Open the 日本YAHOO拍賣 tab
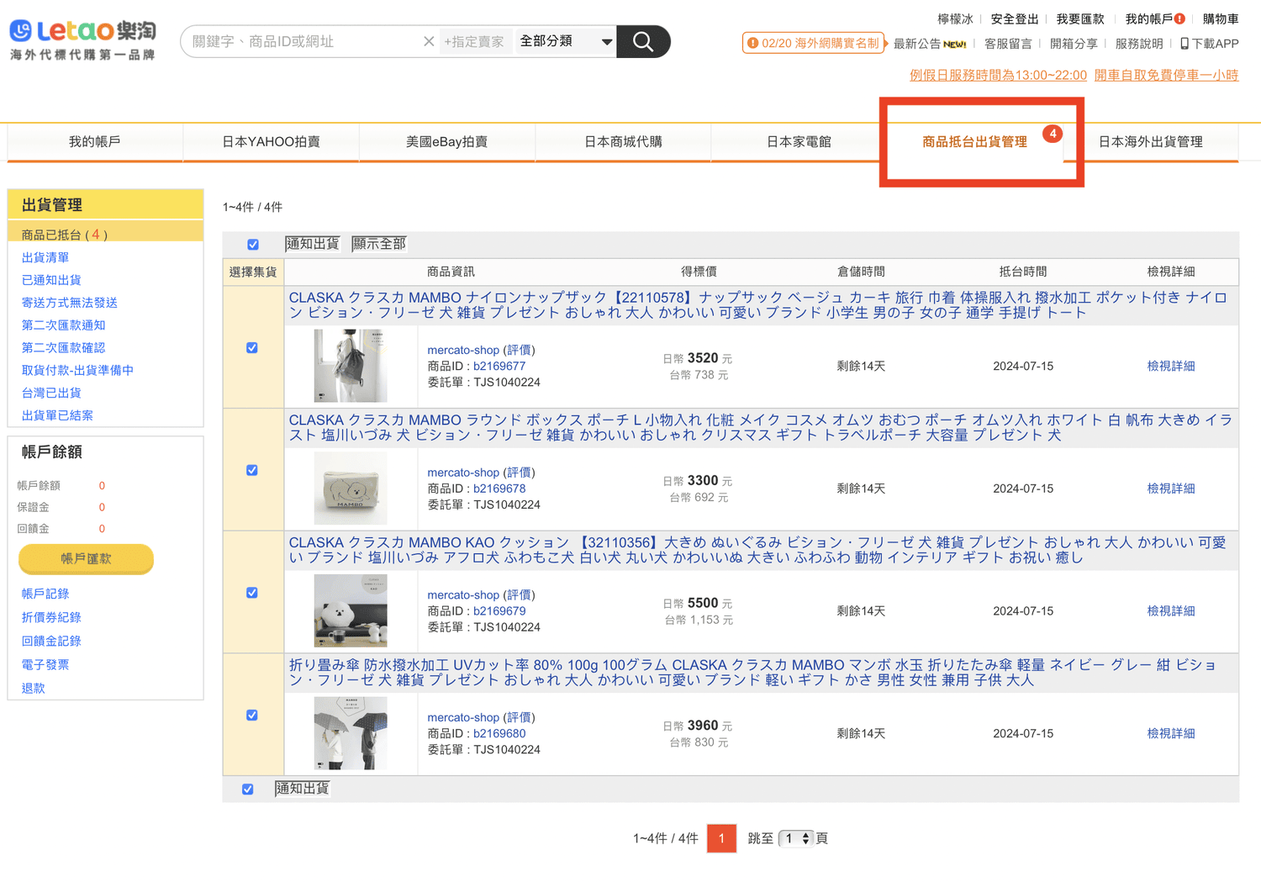The width and height of the screenshot is (1261, 882). 271,141
